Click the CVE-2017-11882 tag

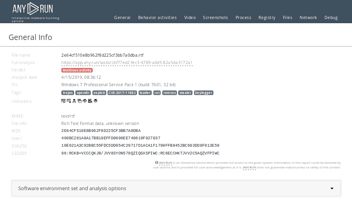122,93
